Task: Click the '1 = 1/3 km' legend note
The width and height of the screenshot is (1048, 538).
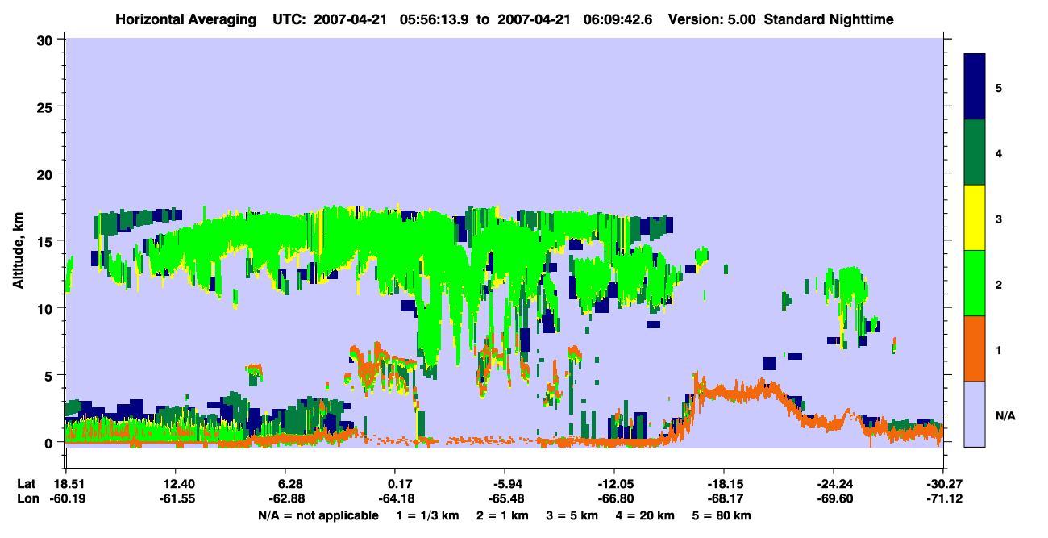Action: (x=429, y=515)
